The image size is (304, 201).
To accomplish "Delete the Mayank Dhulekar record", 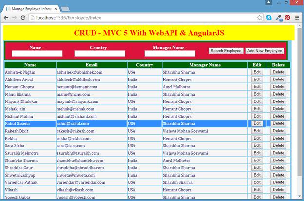I will (278, 101).
